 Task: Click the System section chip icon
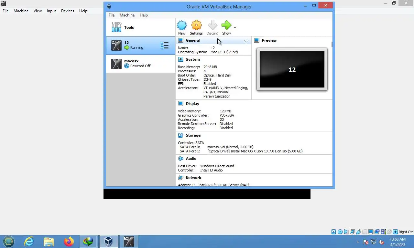click(180, 59)
